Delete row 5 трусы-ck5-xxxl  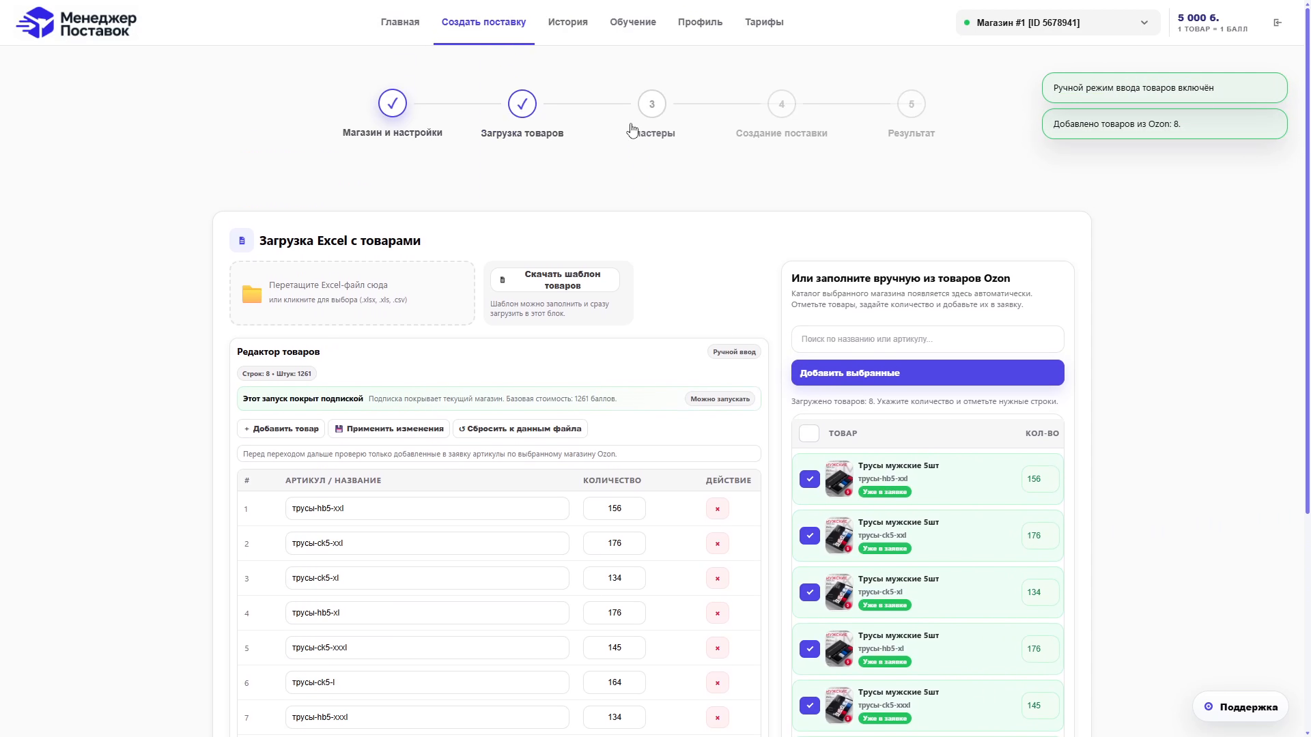tap(718, 648)
